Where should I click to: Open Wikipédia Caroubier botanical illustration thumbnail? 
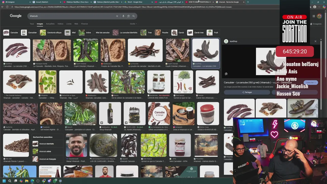click(48, 82)
